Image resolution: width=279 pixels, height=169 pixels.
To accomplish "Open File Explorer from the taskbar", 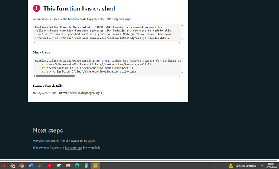I will click(68, 166).
